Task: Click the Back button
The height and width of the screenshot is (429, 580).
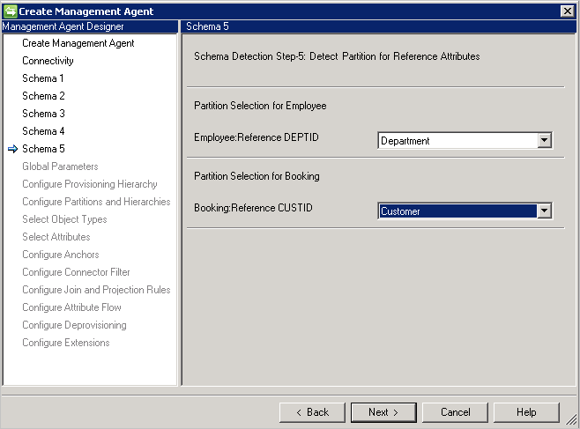Action: tap(312, 412)
